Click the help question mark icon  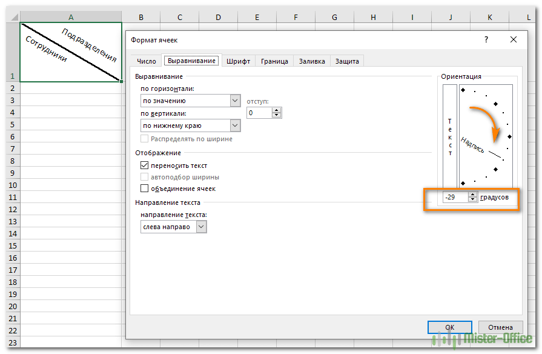[486, 39]
